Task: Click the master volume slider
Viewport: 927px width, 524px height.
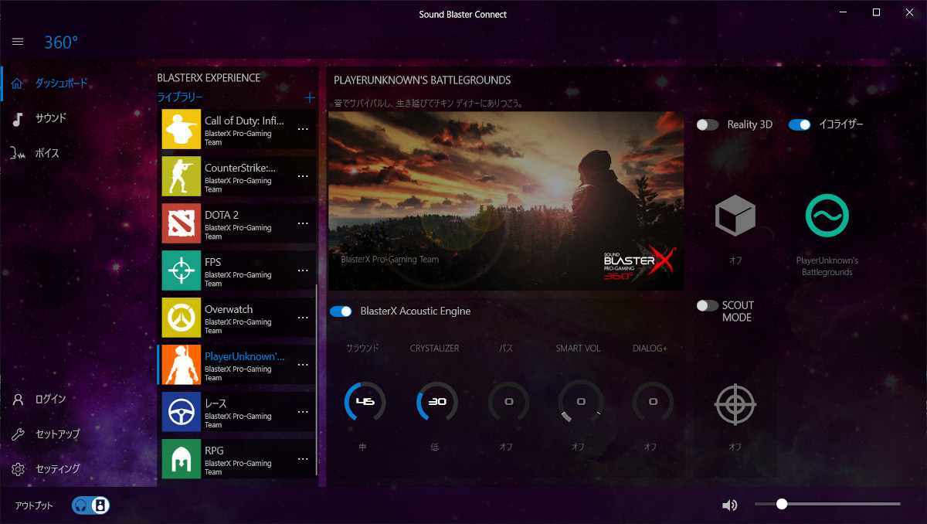Action: point(827,504)
